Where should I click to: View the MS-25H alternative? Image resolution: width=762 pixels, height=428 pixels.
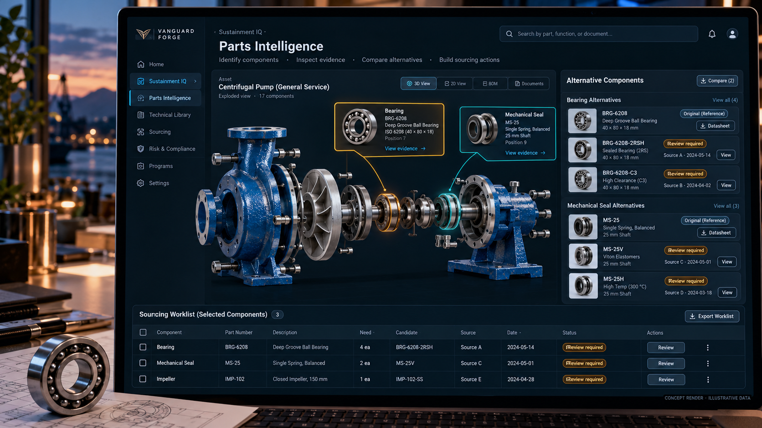pyautogui.click(x=727, y=292)
